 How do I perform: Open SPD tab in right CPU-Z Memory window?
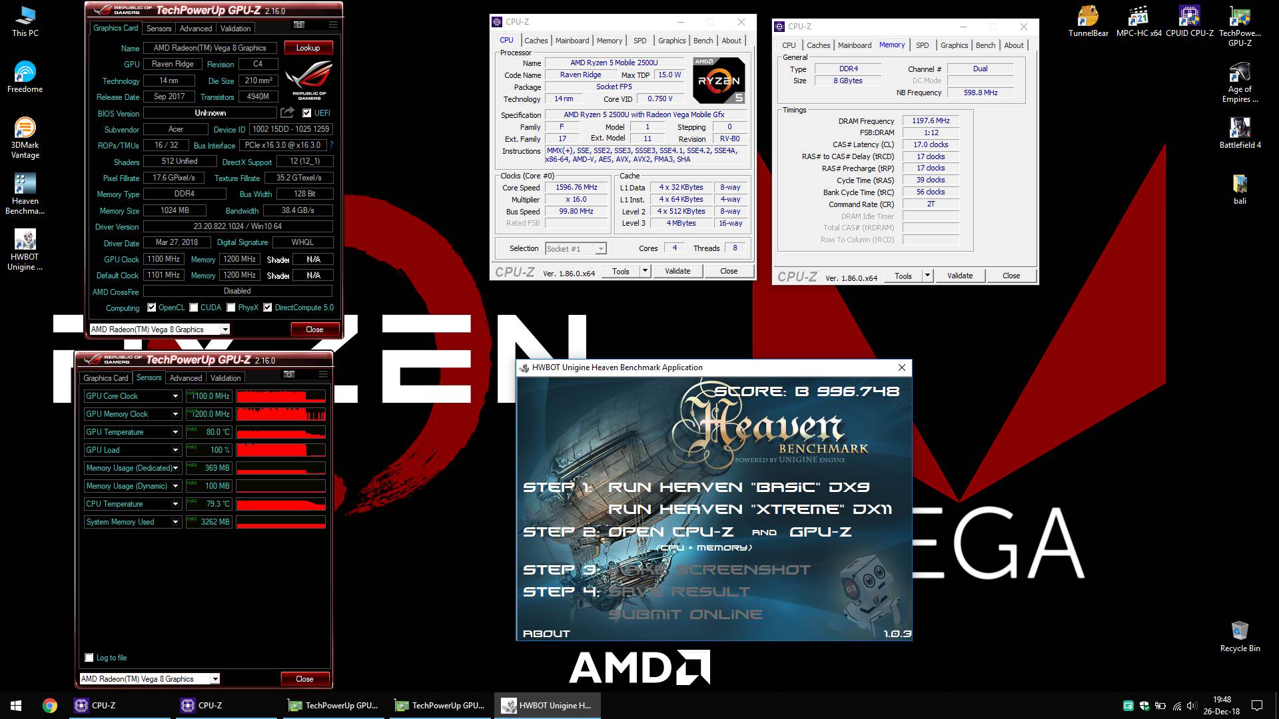click(922, 45)
